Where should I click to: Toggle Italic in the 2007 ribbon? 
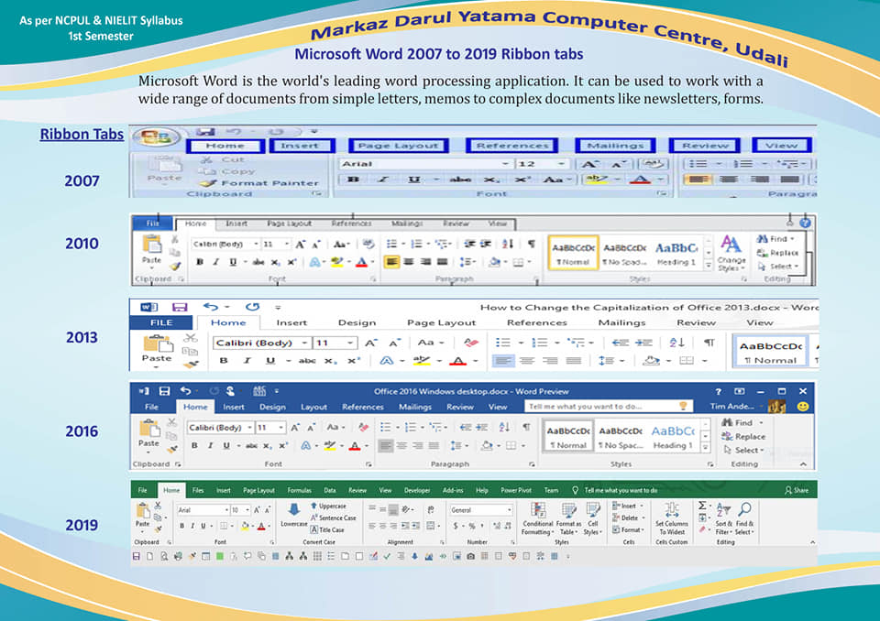click(x=383, y=180)
